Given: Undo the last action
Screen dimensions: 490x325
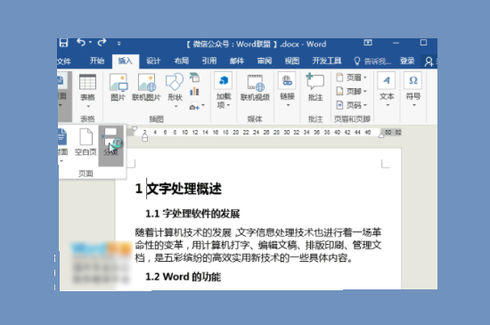Looking at the screenshot, I should pos(81,43).
